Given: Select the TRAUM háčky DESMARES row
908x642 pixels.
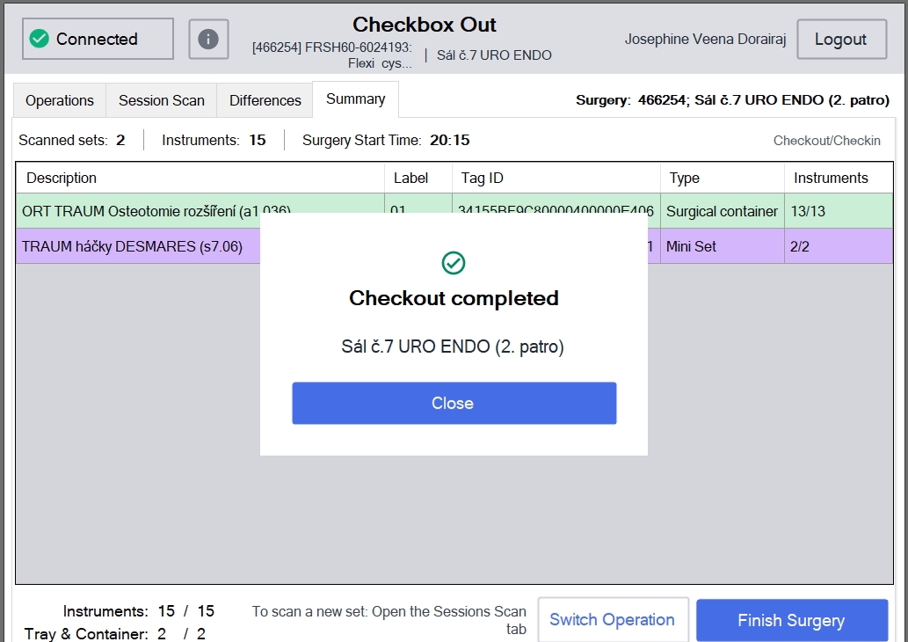Looking at the screenshot, I should (x=454, y=246).
